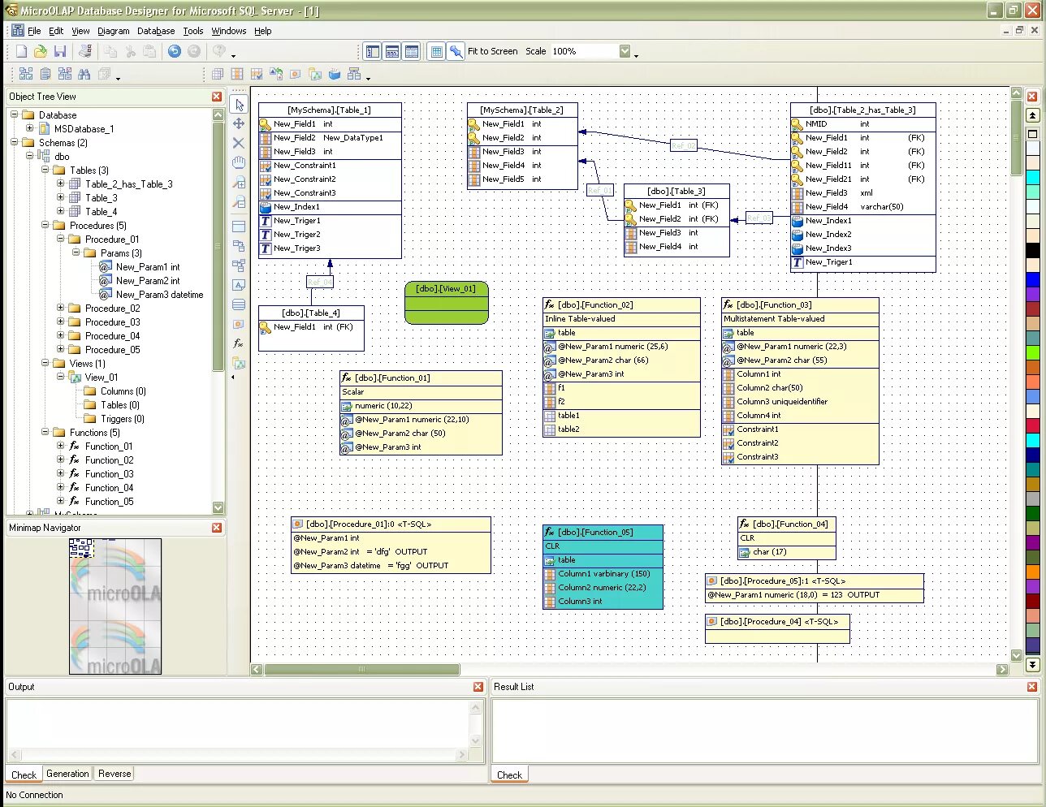Create a new diagram with New icon
Screen dimensions: 1046x807
coord(21,51)
